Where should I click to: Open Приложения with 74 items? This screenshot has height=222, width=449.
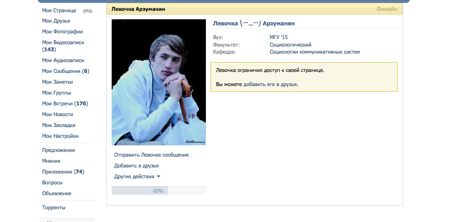[63, 172]
